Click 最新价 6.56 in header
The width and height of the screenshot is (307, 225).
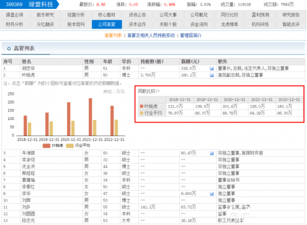pyautogui.click(x=92, y=4)
